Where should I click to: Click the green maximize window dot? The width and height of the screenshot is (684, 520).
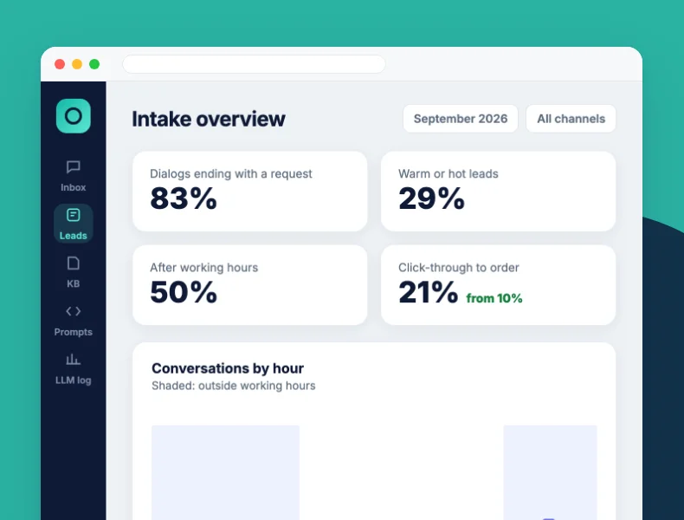(94, 64)
